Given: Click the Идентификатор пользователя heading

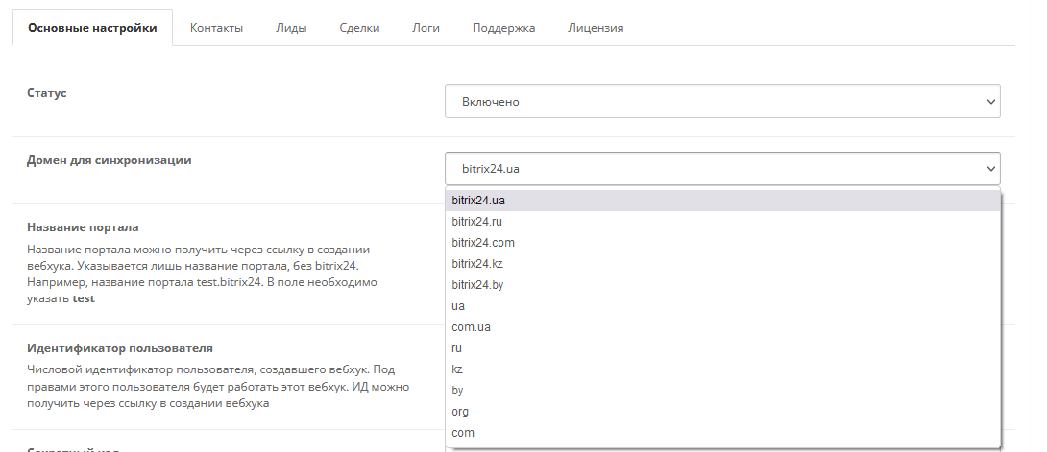Looking at the screenshot, I should (x=119, y=348).
